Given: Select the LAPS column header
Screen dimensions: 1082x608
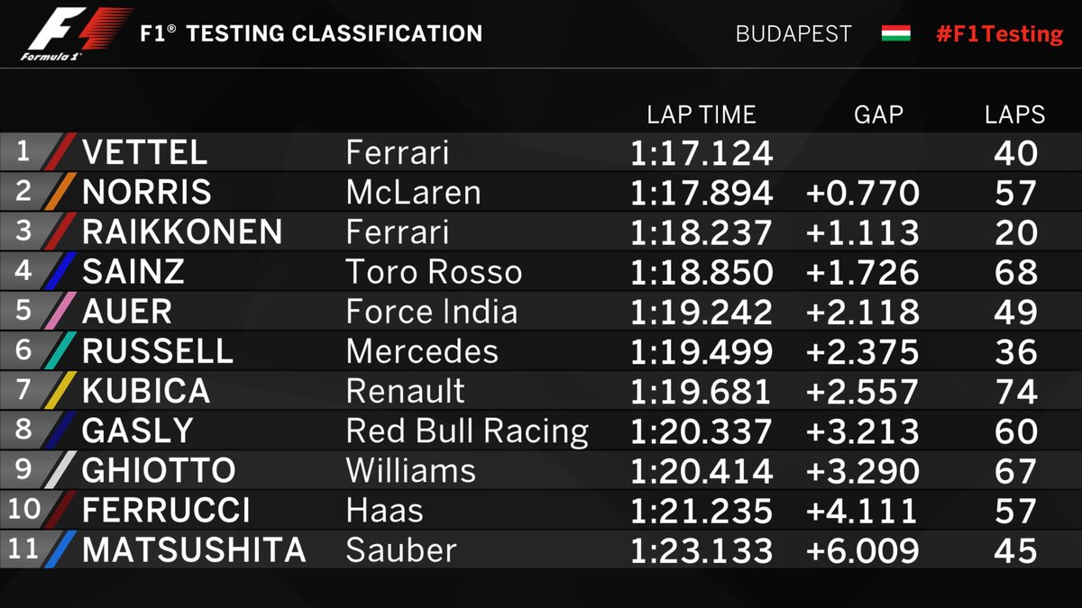Looking at the screenshot, I should click(1014, 114).
